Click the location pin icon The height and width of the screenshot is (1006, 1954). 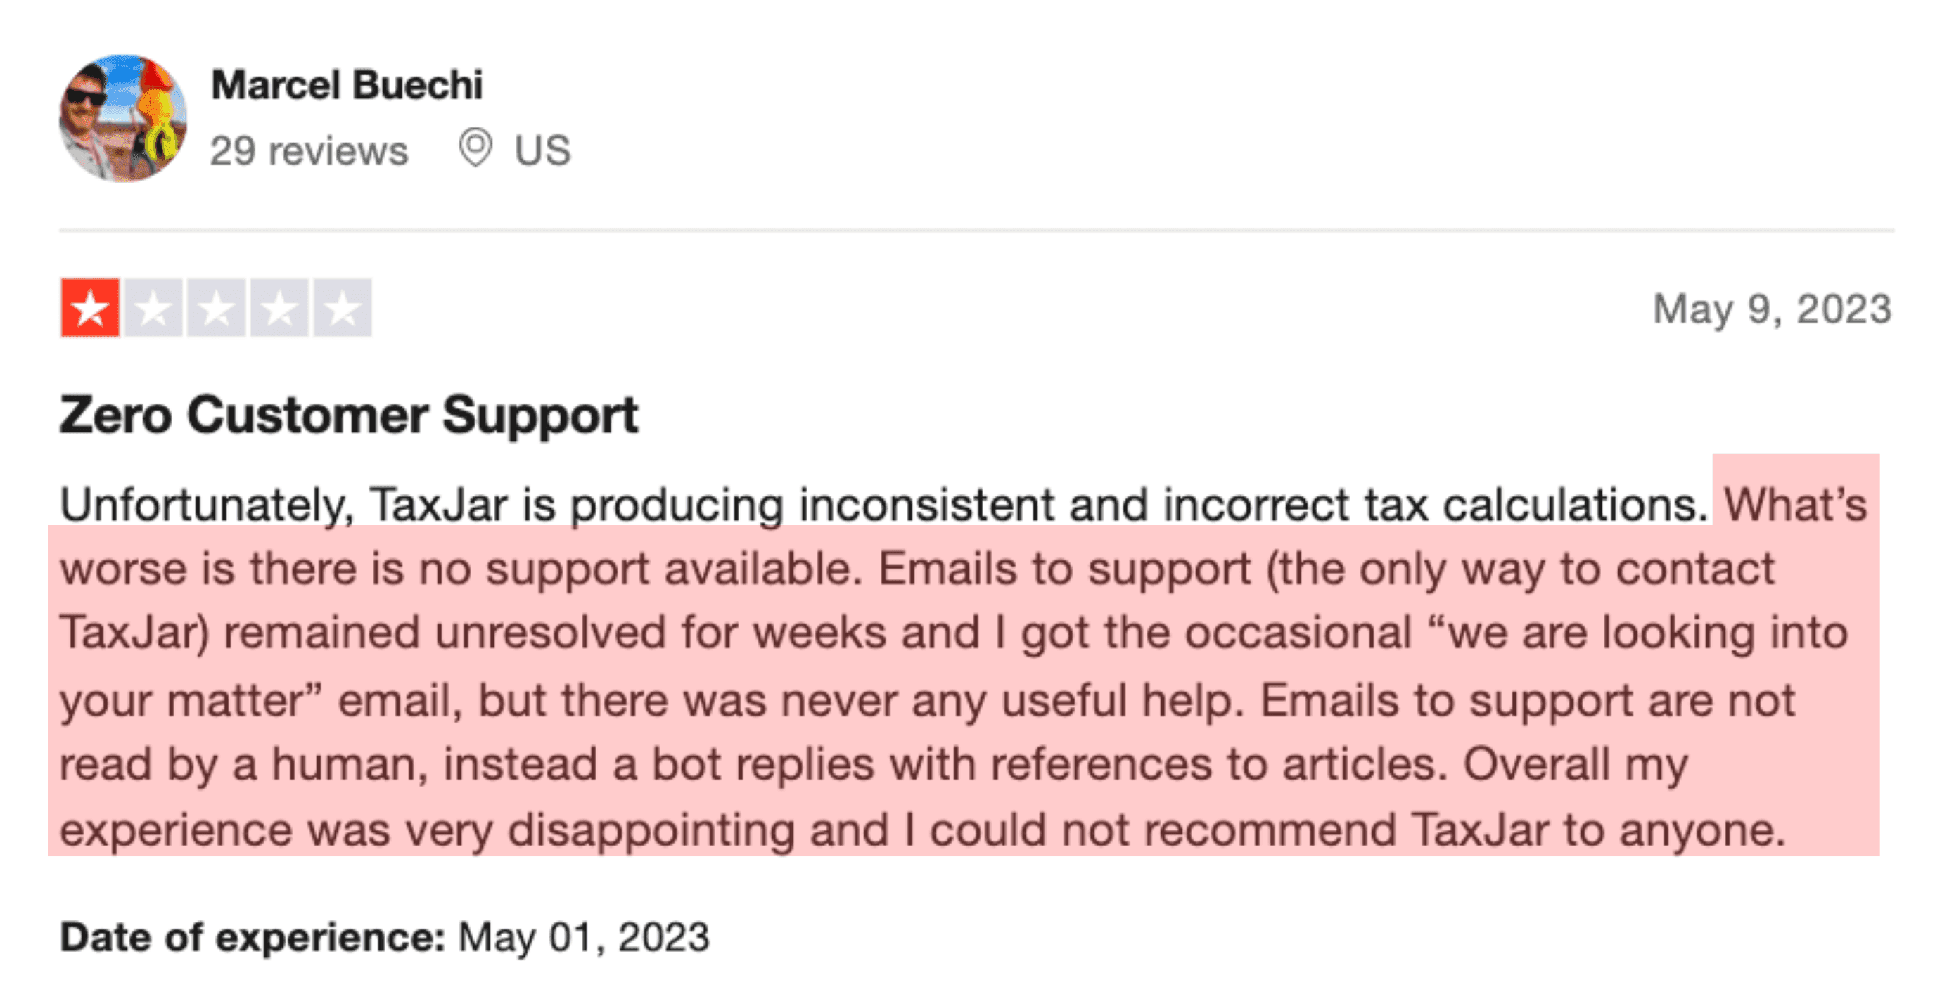(478, 148)
